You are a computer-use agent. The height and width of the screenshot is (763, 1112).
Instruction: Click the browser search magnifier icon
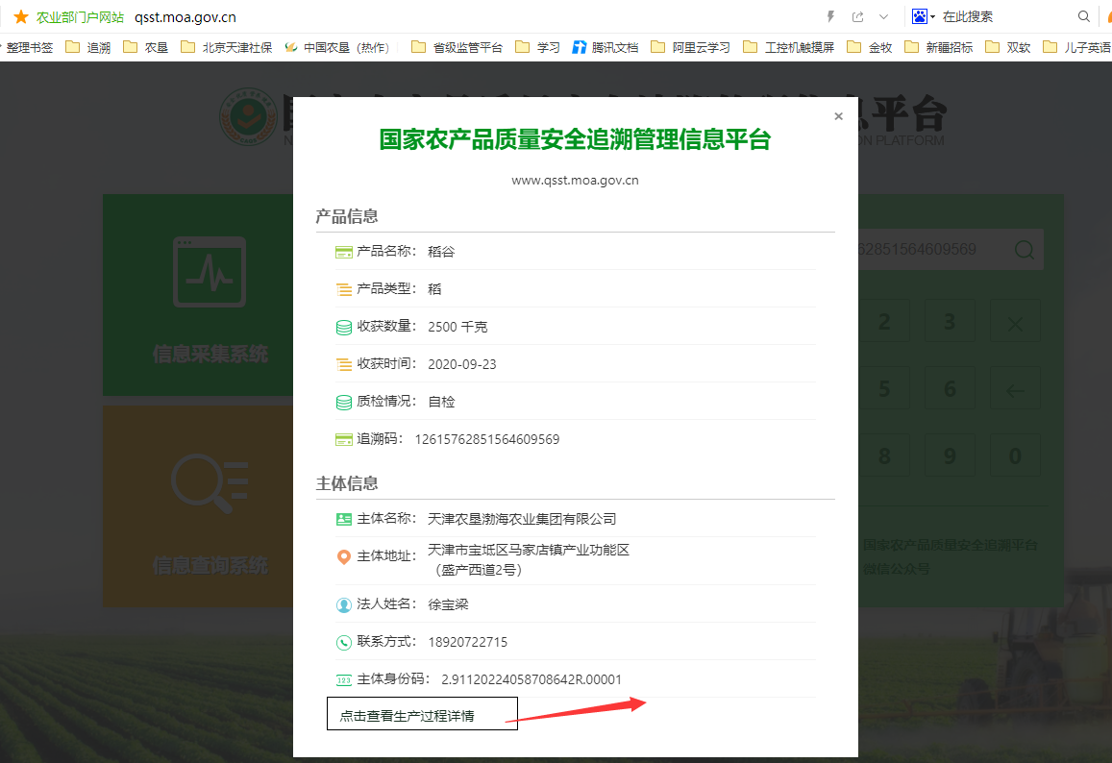[1083, 16]
